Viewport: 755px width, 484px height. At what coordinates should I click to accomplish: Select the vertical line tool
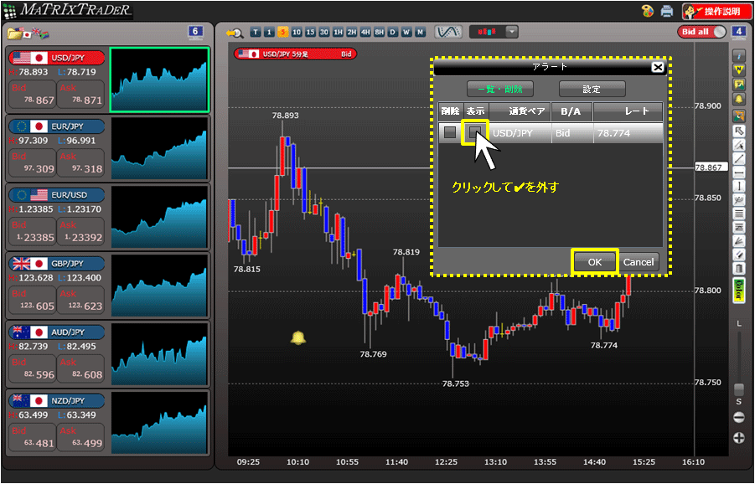coord(738,186)
